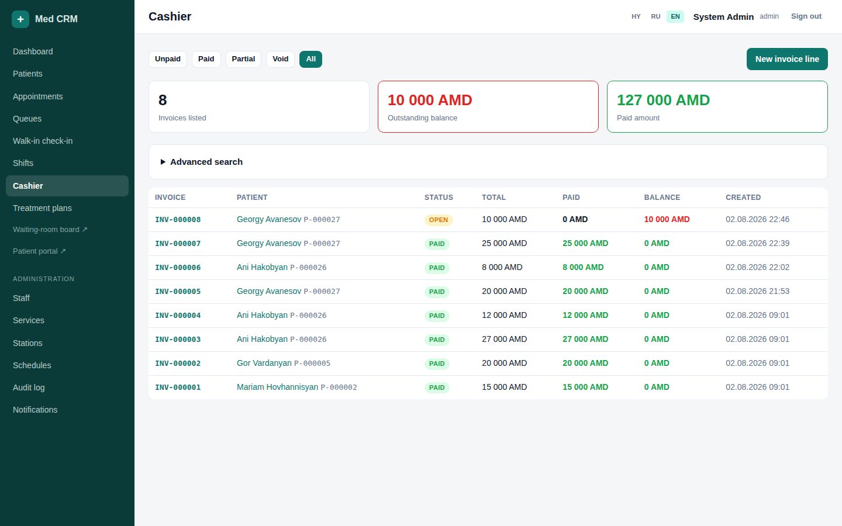The width and height of the screenshot is (842, 526).
Task: Sign out of the system
Action: coord(806,16)
